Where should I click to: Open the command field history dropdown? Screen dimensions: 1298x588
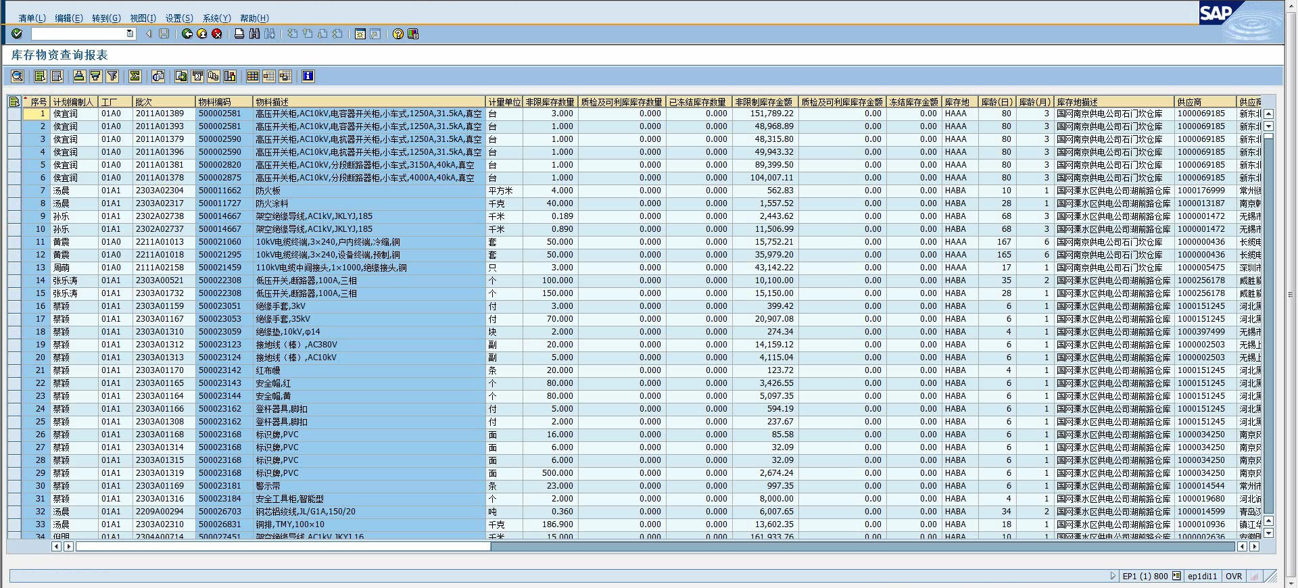tap(130, 34)
